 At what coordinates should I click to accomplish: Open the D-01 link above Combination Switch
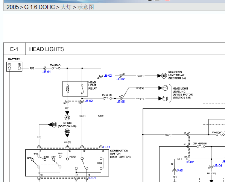coord(106,147)
